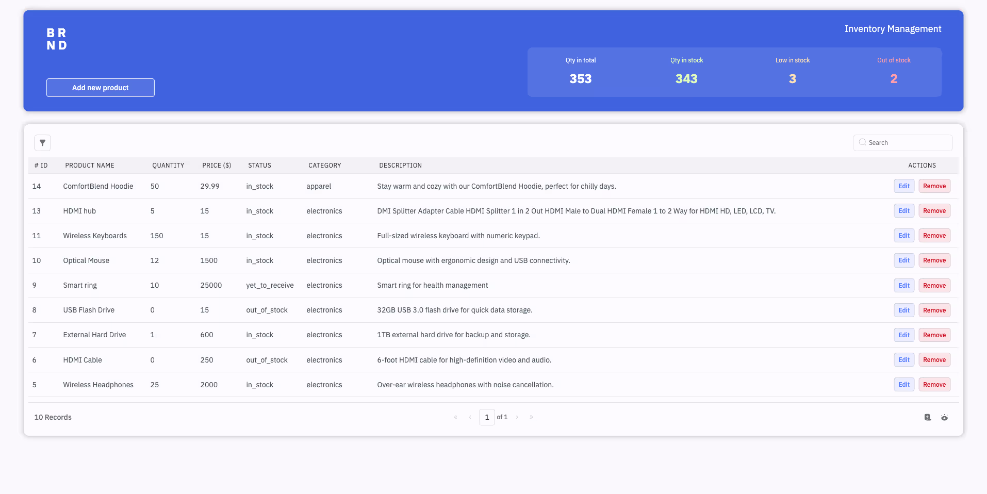
Task: Edit the Wireless Headphones row
Action: click(x=904, y=385)
